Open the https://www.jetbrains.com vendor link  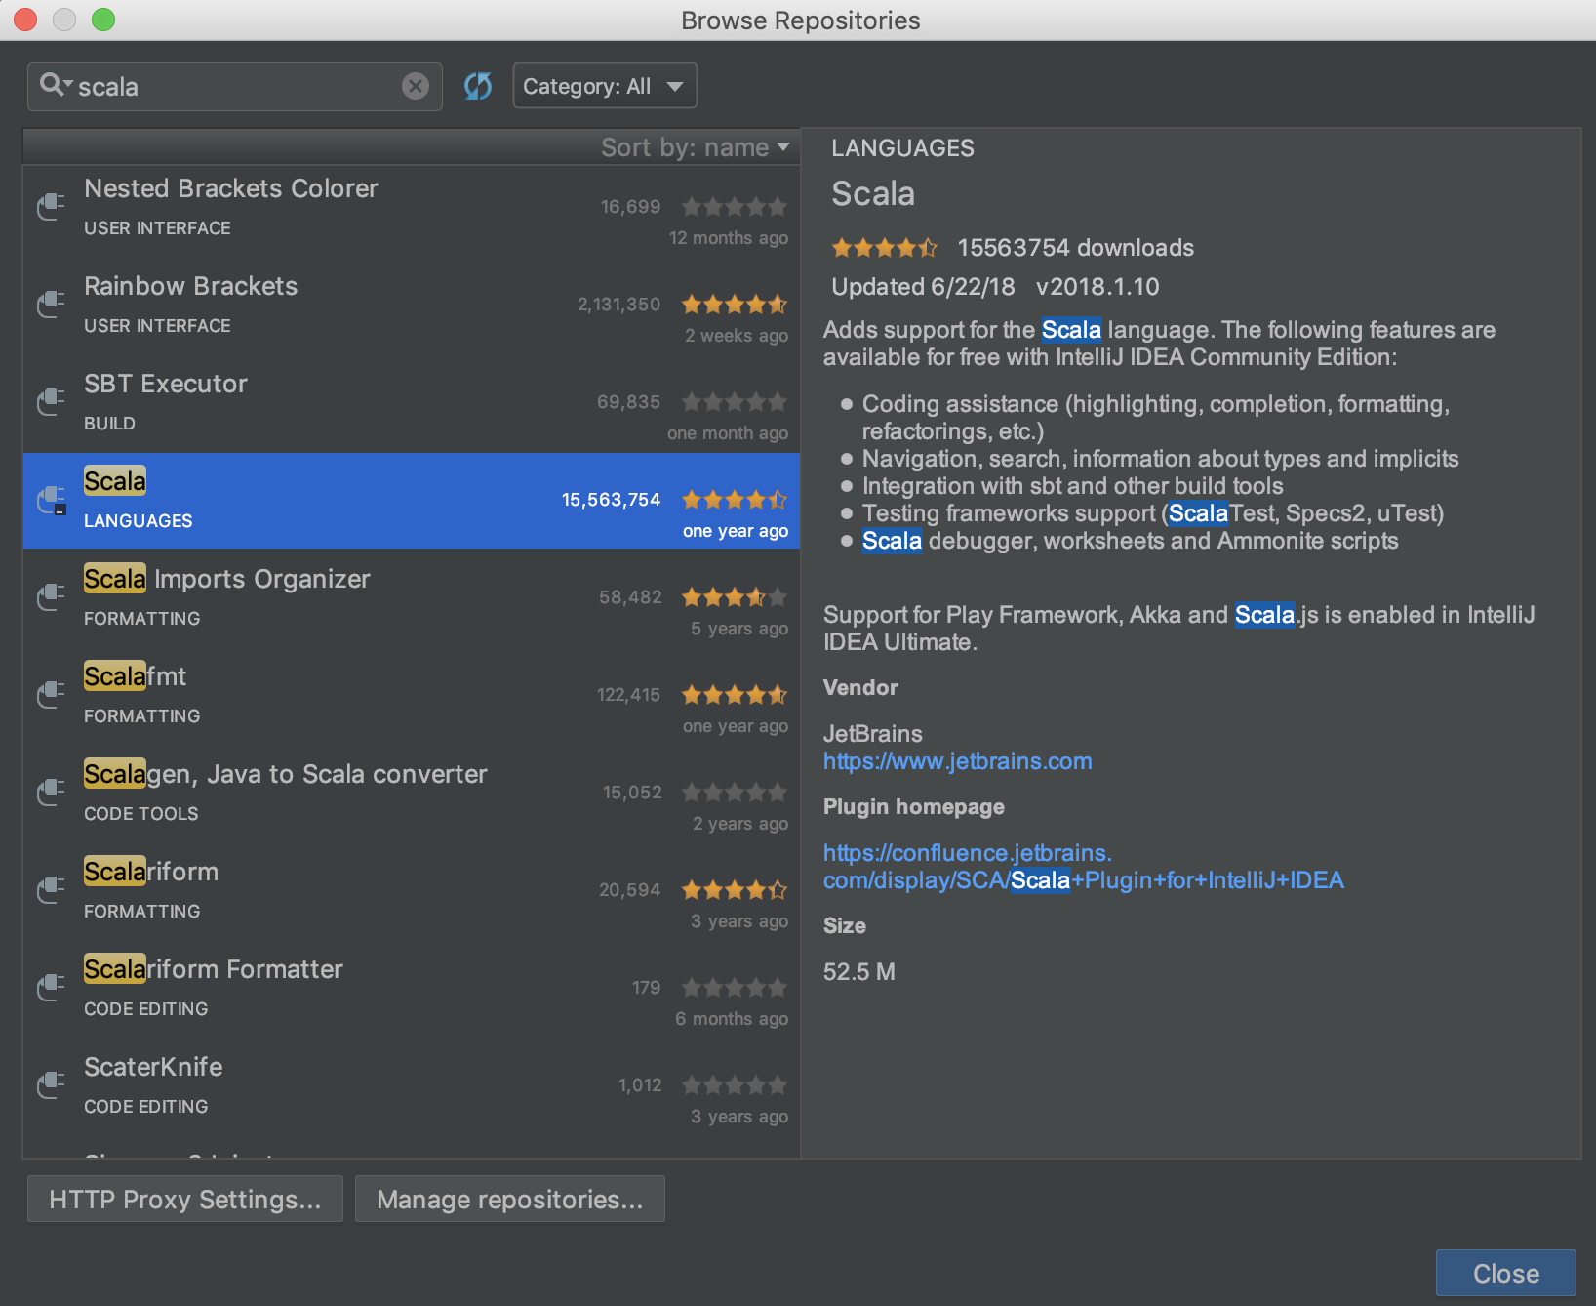(x=958, y=761)
